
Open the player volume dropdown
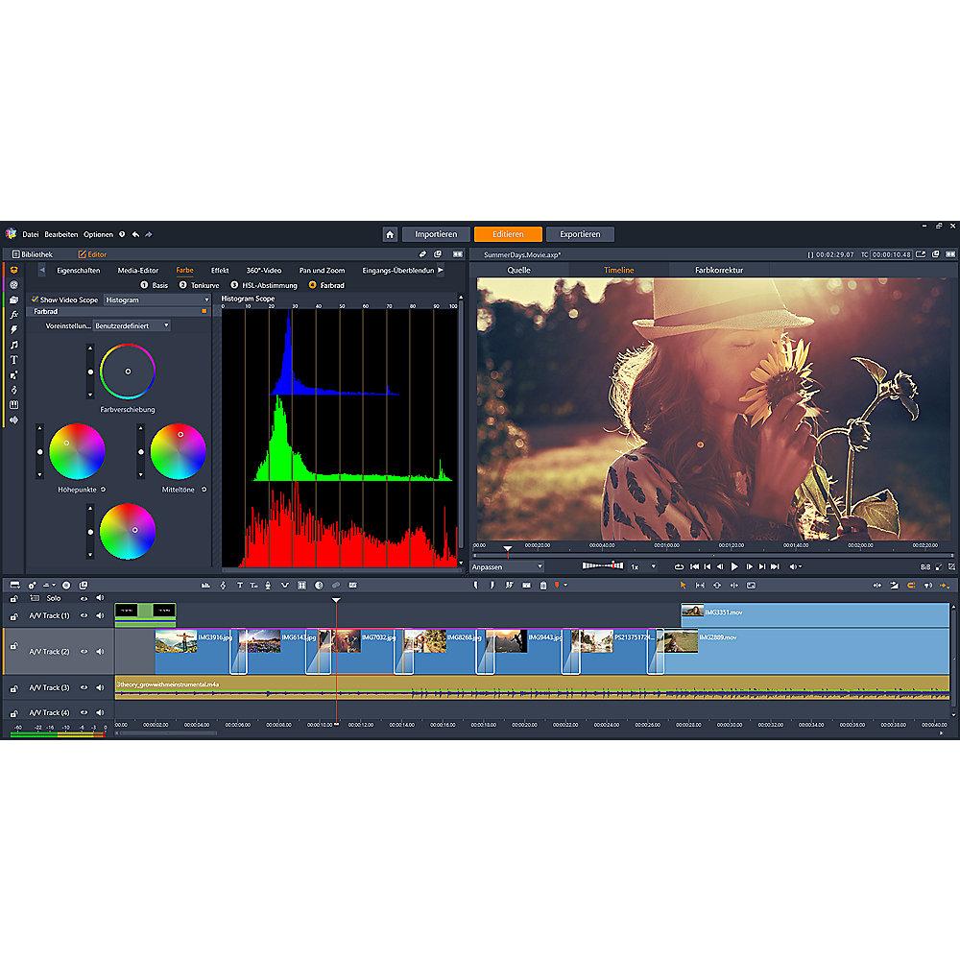pos(795,567)
